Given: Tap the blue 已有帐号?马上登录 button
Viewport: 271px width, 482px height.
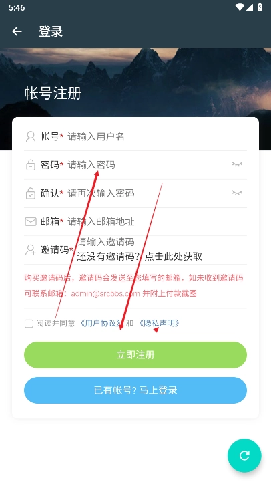Looking at the screenshot, I should (x=135, y=390).
